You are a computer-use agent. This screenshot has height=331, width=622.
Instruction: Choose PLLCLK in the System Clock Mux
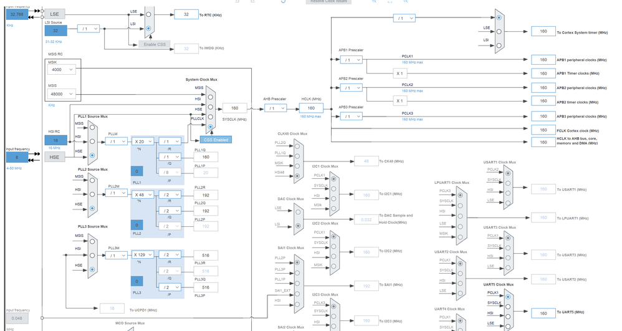click(210, 127)
